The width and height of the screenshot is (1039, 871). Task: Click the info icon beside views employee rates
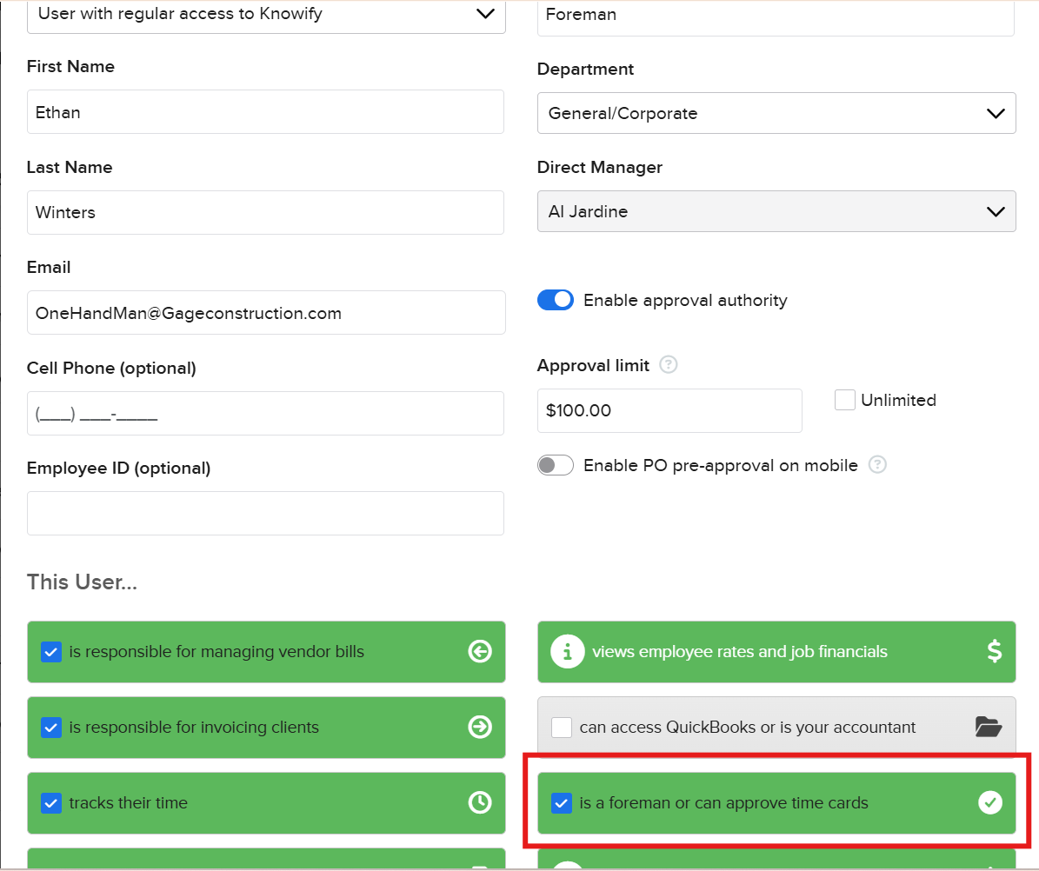(568, 652)
